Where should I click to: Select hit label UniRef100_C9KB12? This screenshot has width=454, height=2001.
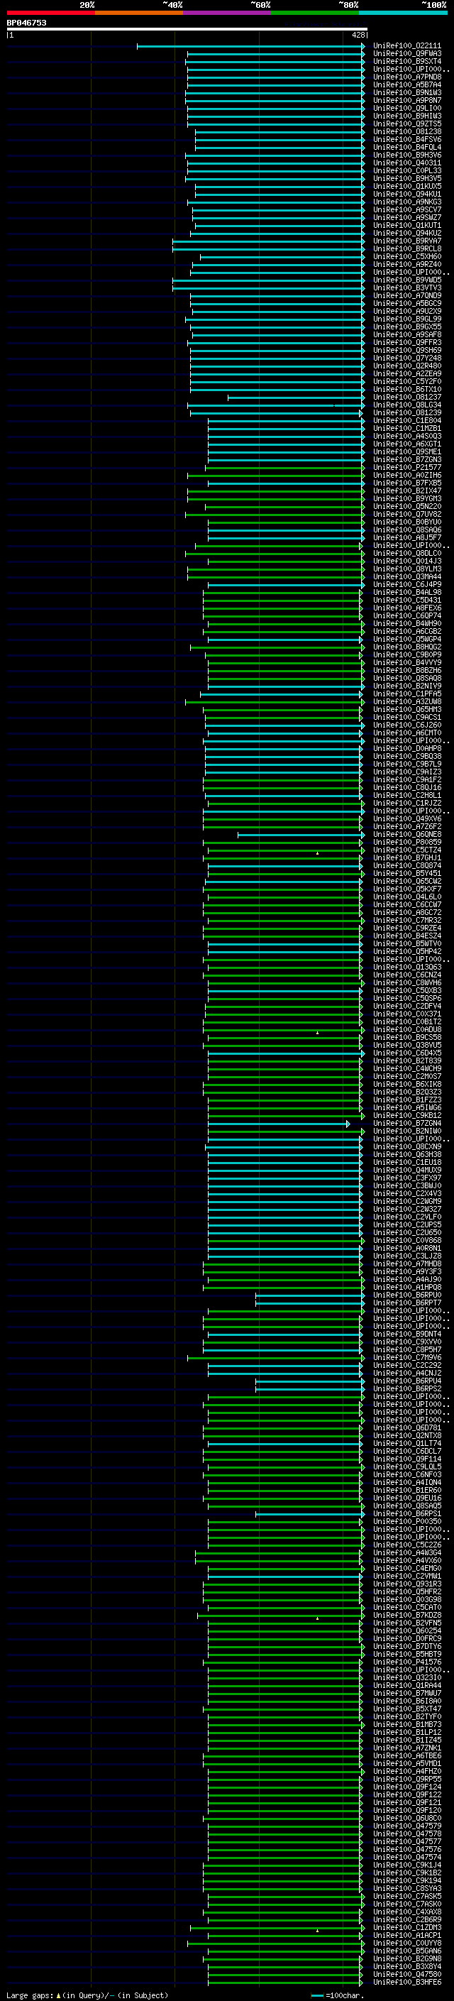(x=406, y=1115)
